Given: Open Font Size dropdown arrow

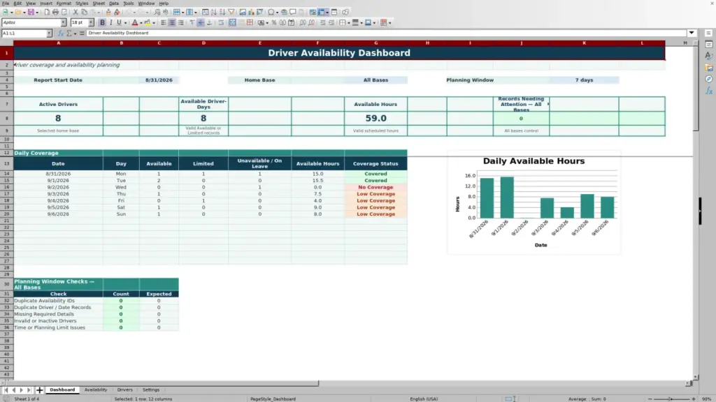Looking at the screenshot, I should [90, 22].
